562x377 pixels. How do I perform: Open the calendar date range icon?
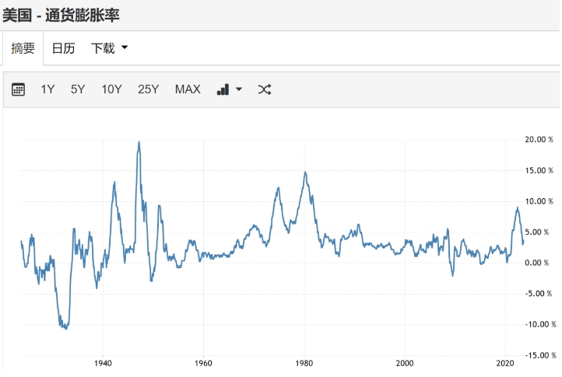[x=18, y=89]
